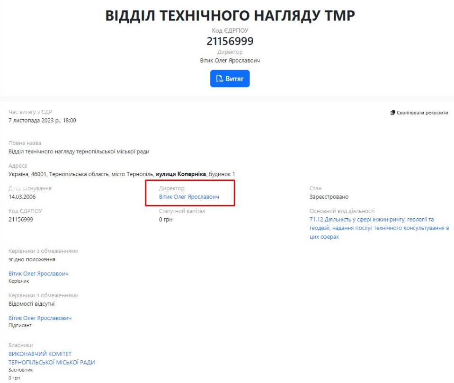Click the extract time 7 листопада 2023 р.
The height and width of the screenshot is (383, 454).
(x=42, y=120)
